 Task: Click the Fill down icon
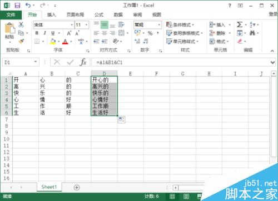point(240,33)
